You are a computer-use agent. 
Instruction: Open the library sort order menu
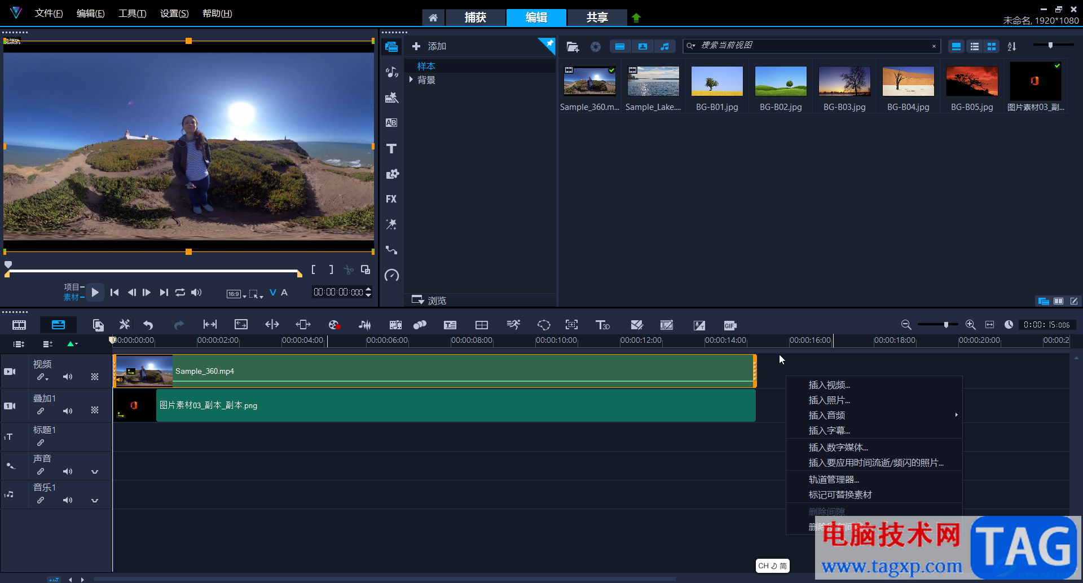pyautogui.click(x=1012, y=46)
